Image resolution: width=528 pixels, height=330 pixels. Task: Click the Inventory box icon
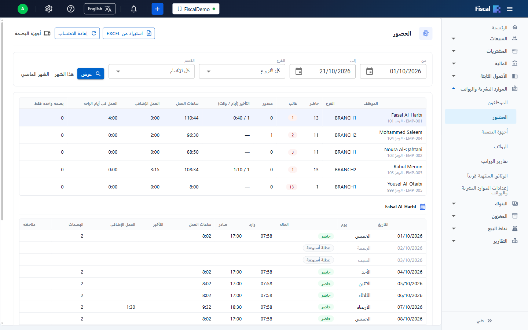[x=515, y=216]
